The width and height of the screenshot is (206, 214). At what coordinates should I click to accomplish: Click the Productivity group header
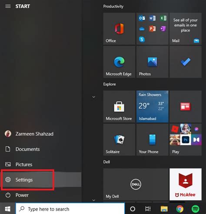[113, 7]
